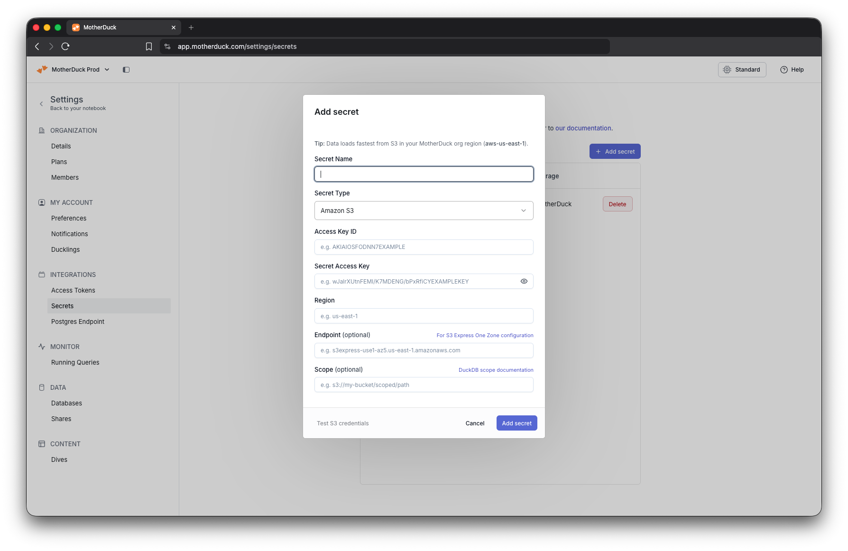Click the sidebar toggle icon near MotherDuck Prod
Screen dimensions: 848x551
click(x=126, y=69)
